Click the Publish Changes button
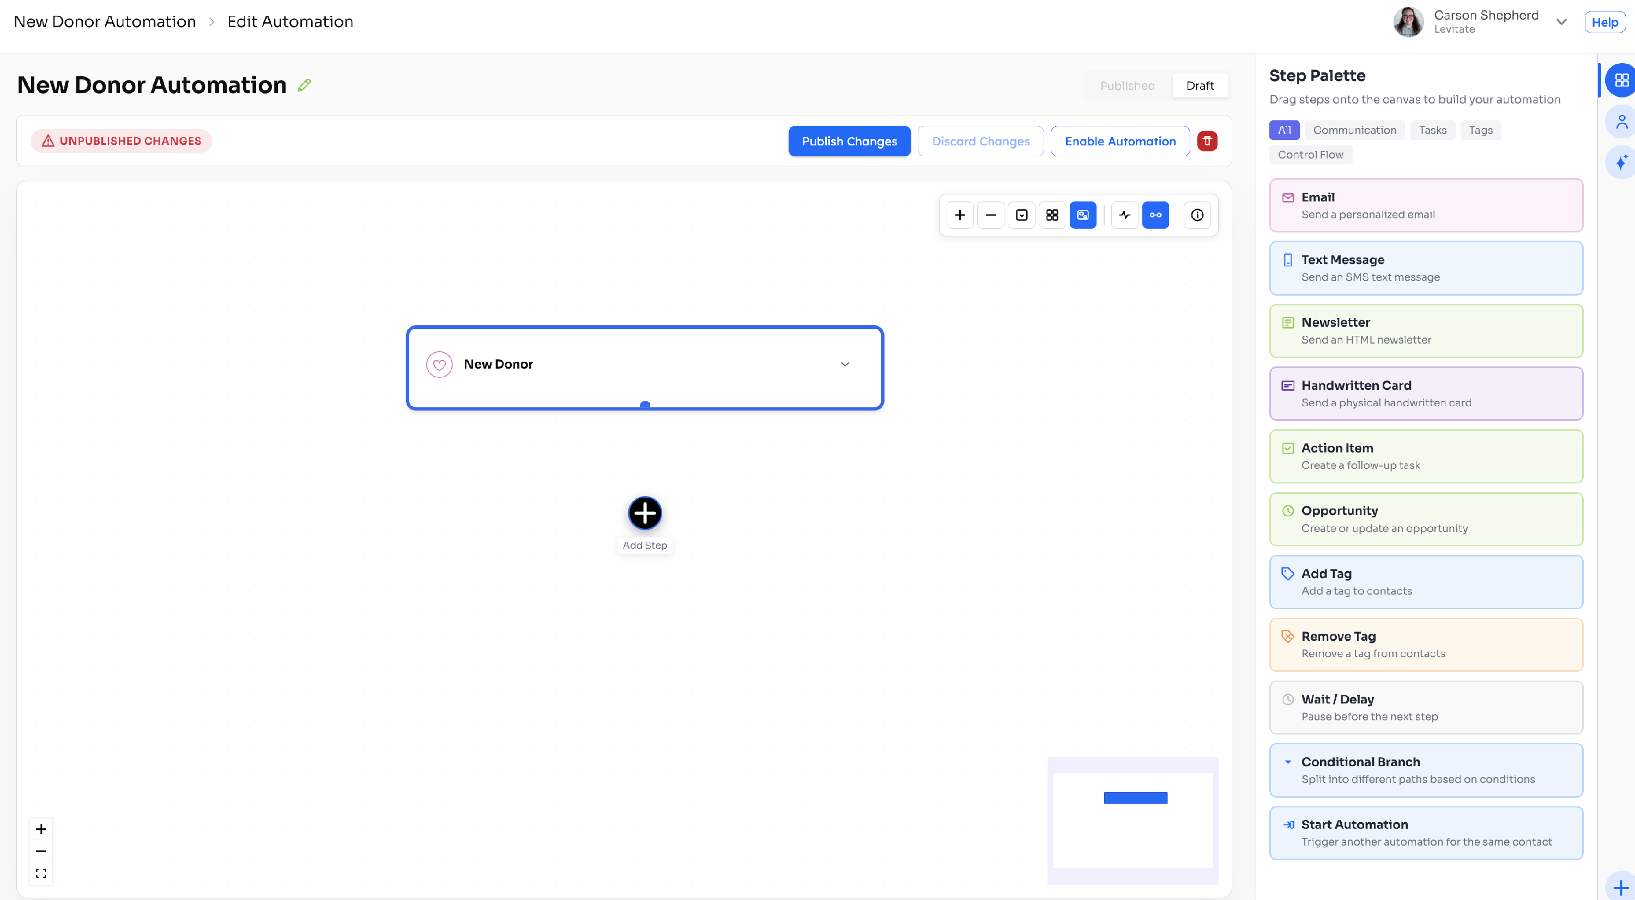Screen dimensions: 1635x900 tap(849, 141)
